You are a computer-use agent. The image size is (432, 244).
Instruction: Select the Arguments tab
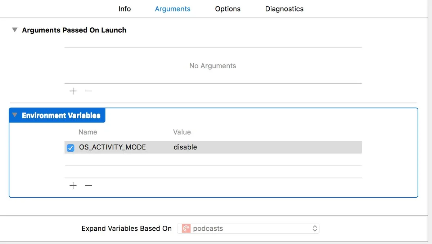click(x=172, y=9)
